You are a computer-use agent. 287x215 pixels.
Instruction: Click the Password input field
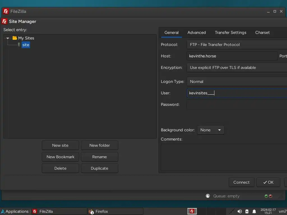pos(237,105)
